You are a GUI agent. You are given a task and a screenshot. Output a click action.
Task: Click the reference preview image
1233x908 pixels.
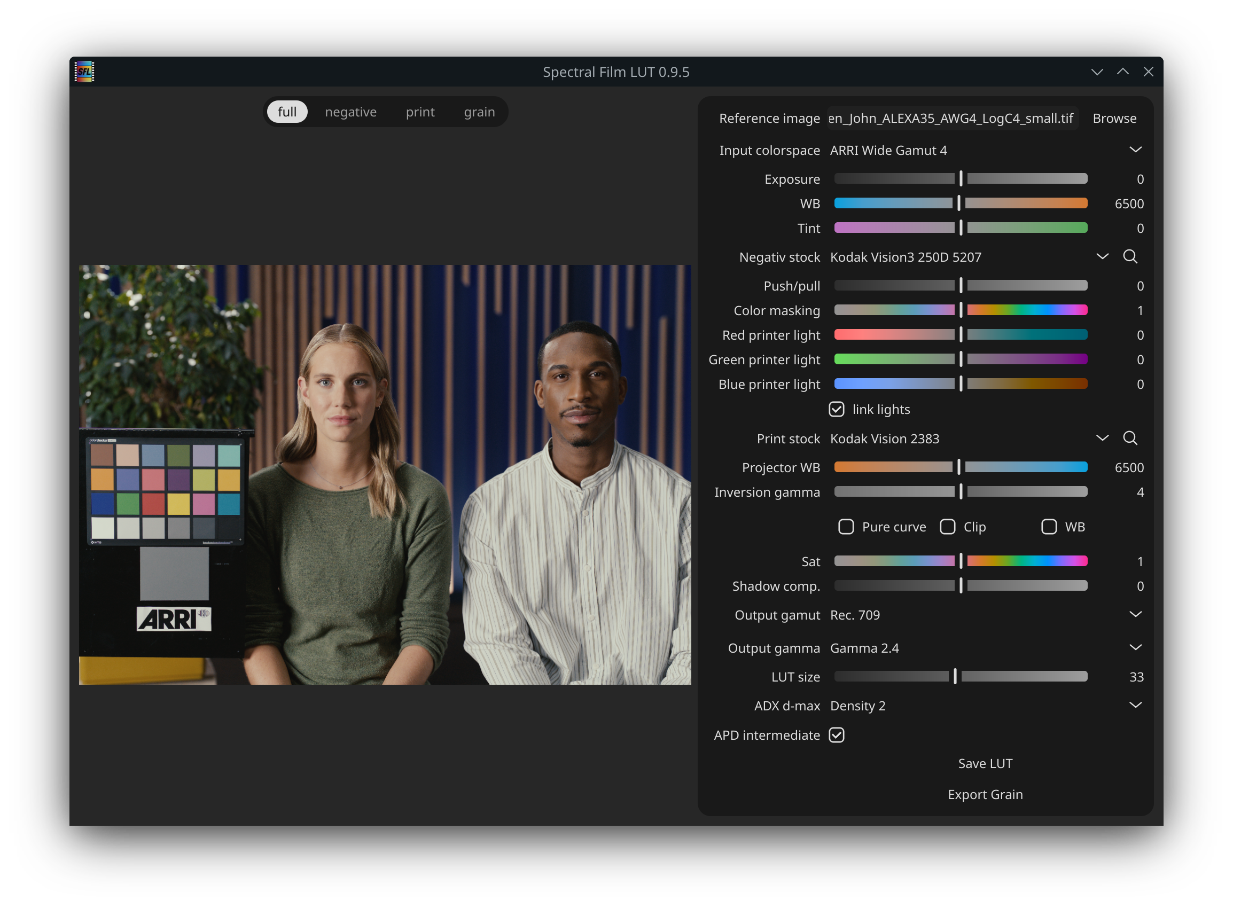coord(385,475)
